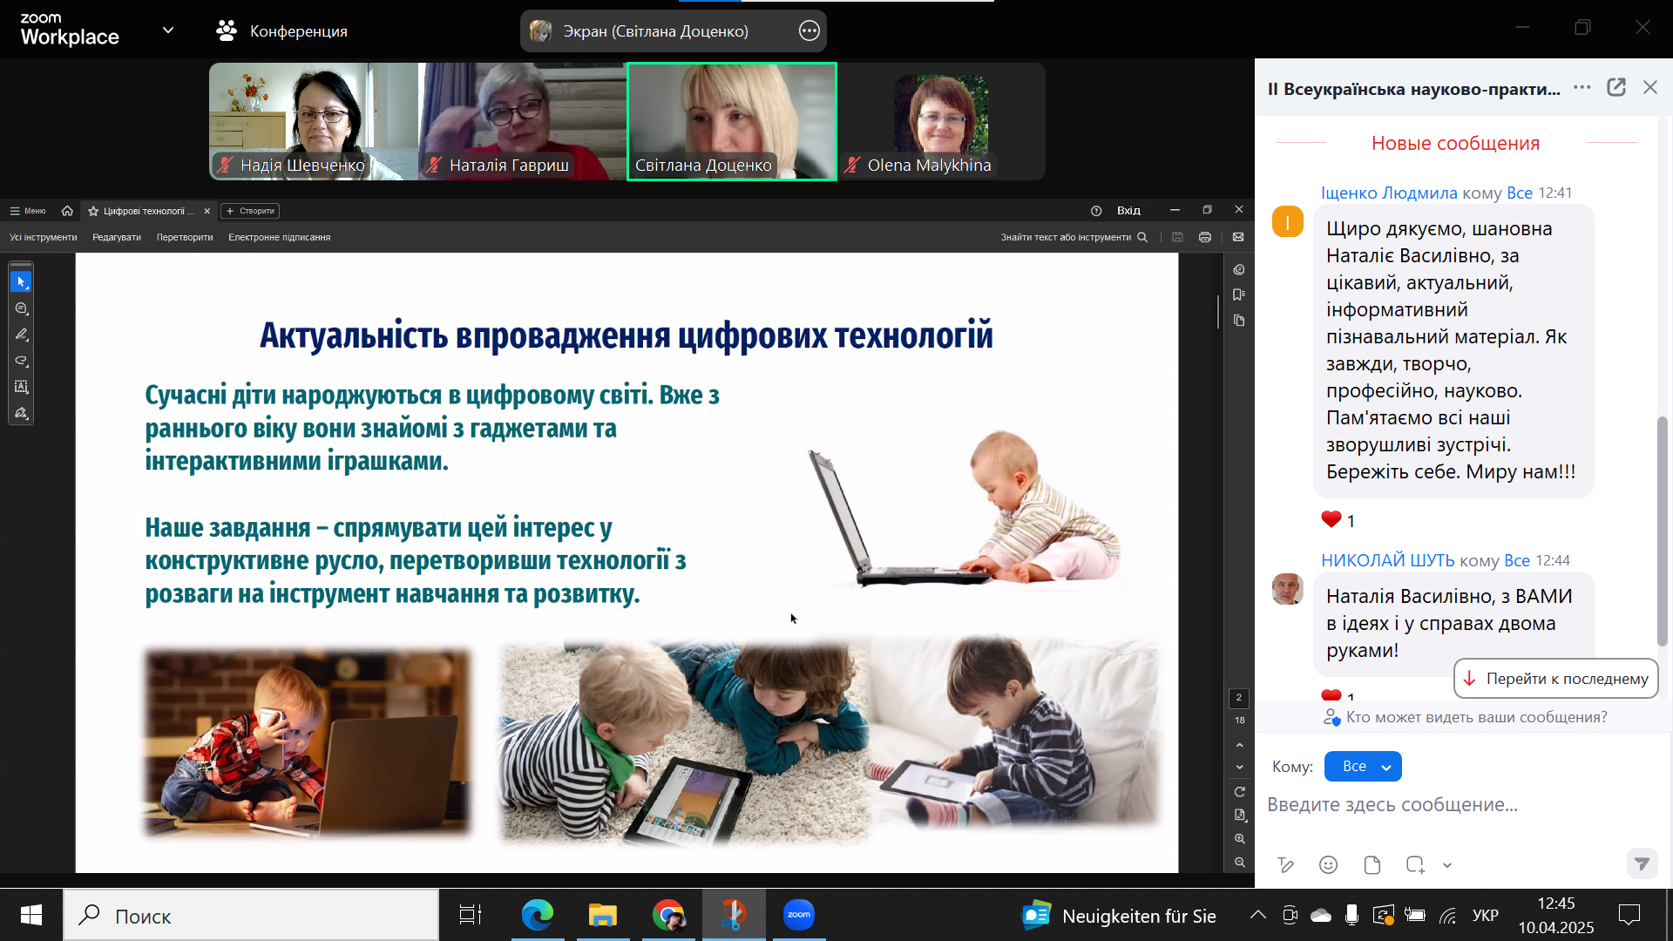Open Google Chrome from taskbar
1673x941 pixels.
[668, 915]
